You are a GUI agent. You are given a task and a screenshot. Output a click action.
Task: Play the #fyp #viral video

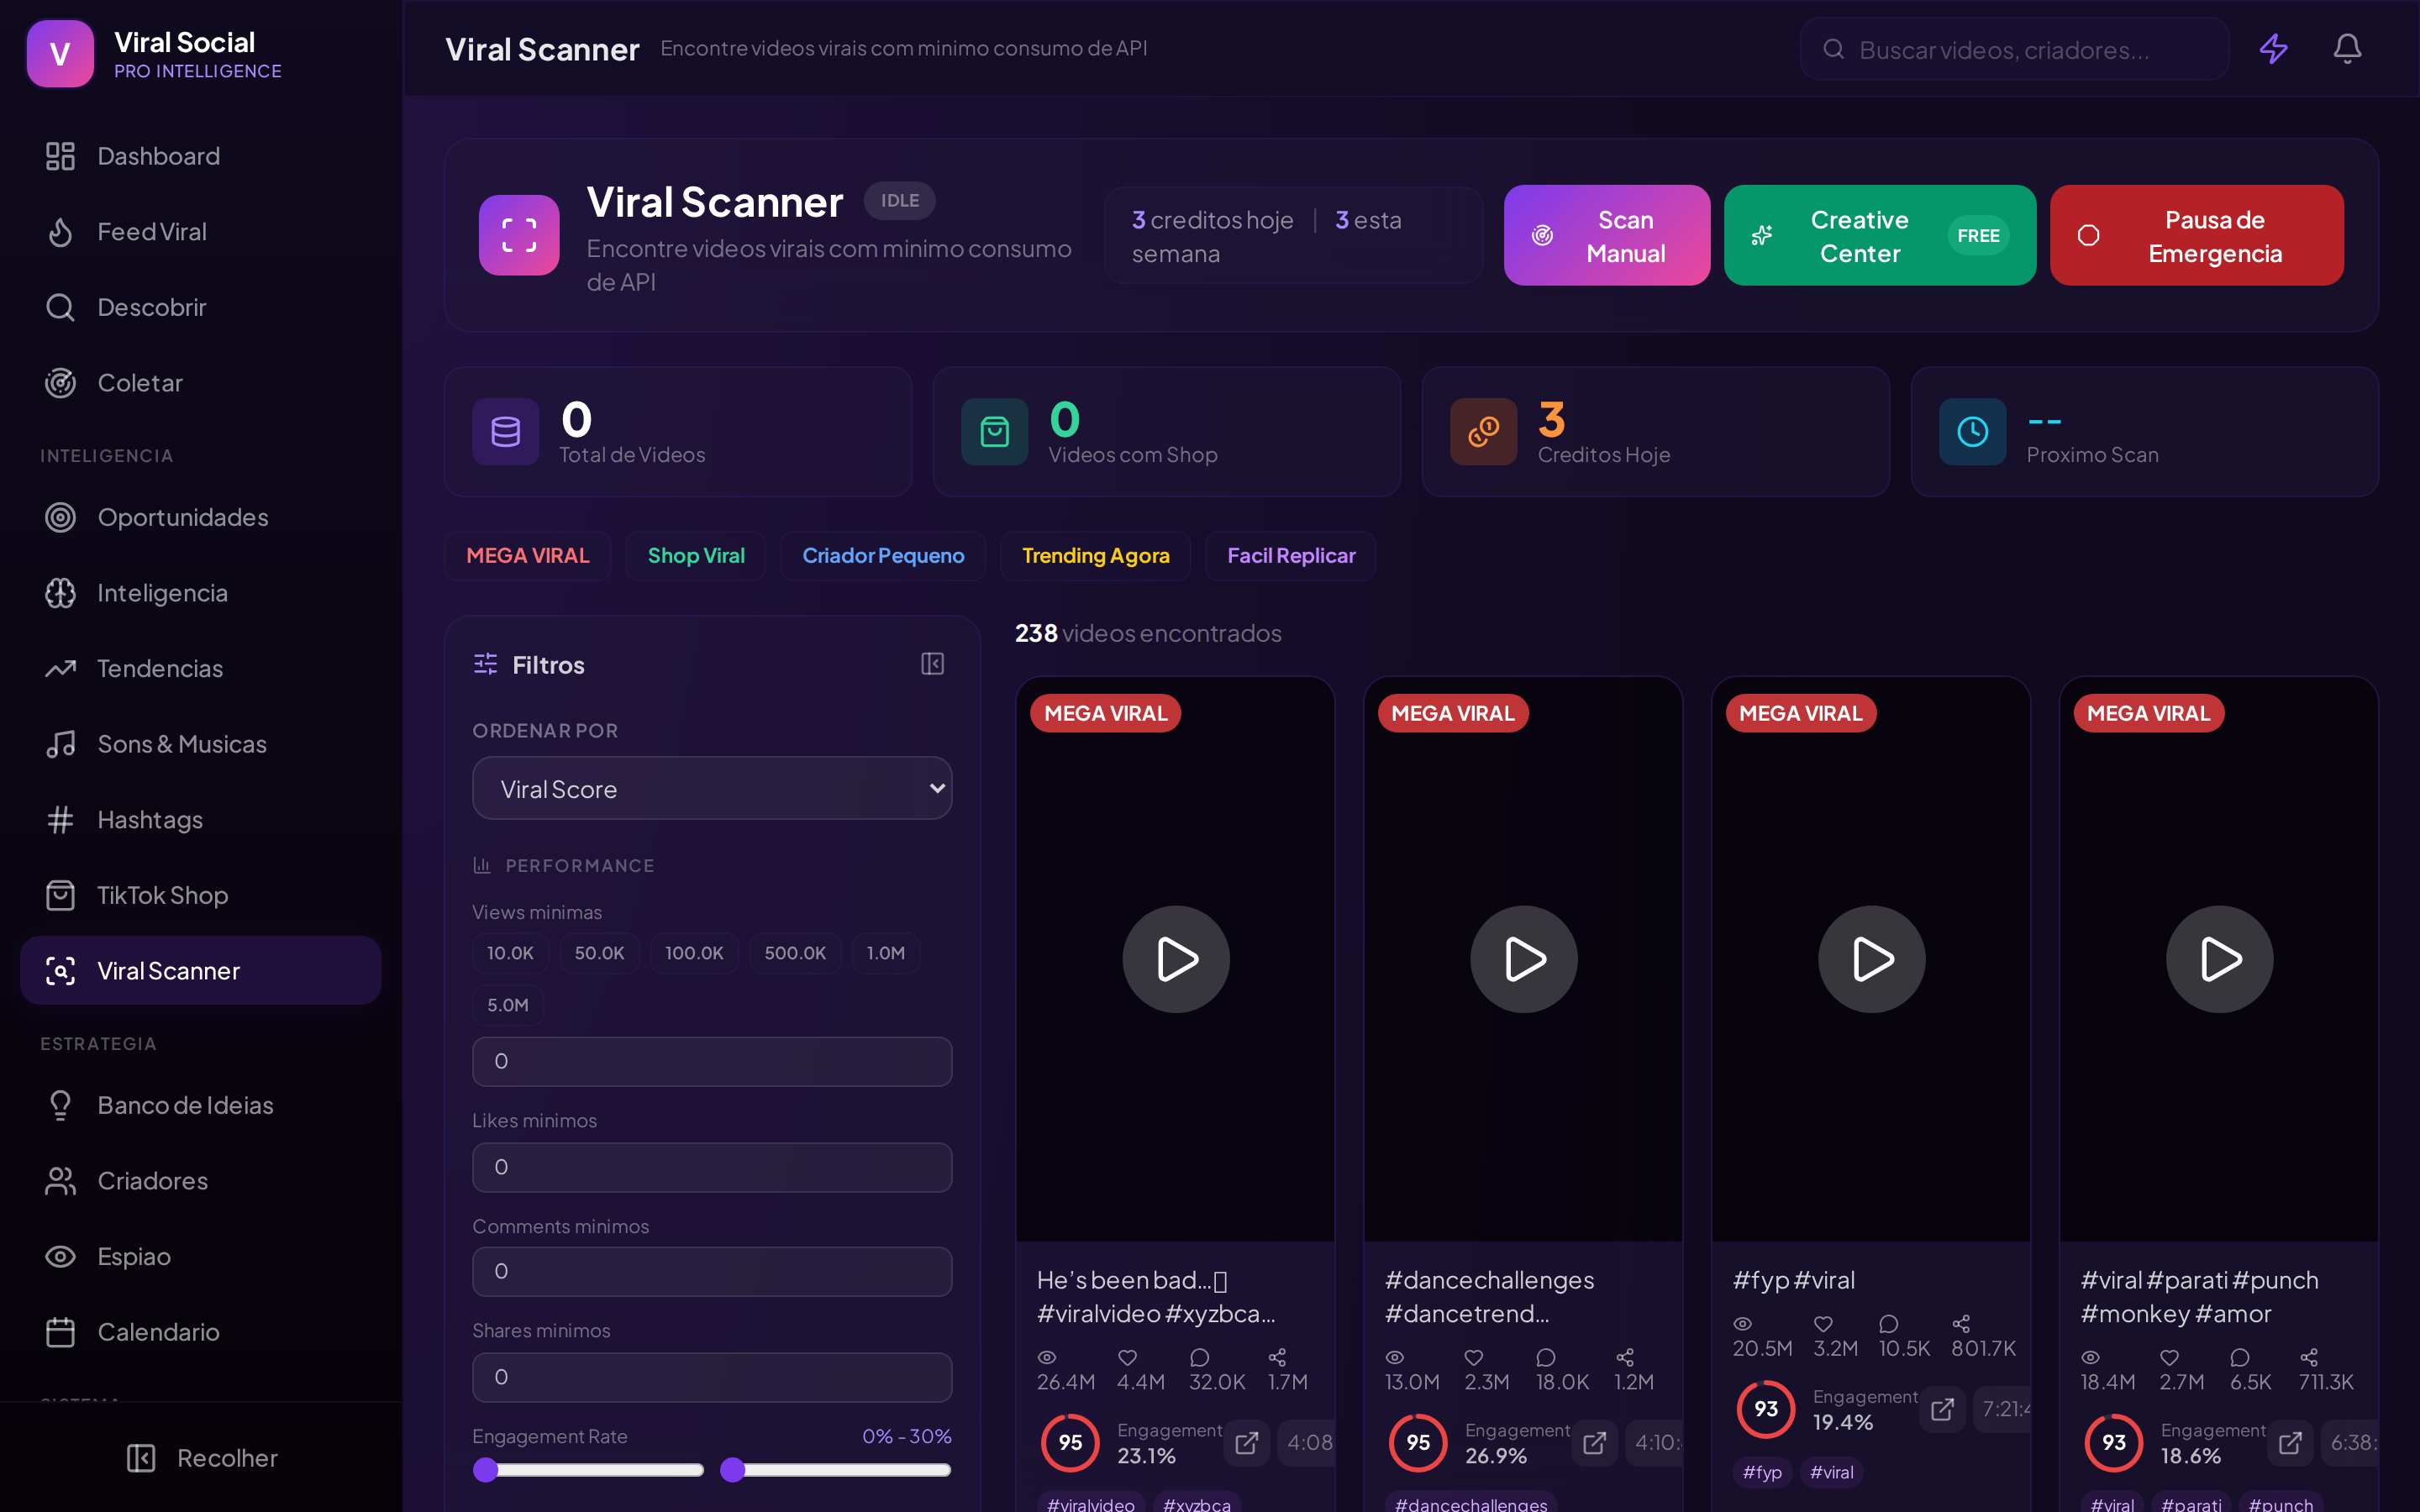[1871, 959]
